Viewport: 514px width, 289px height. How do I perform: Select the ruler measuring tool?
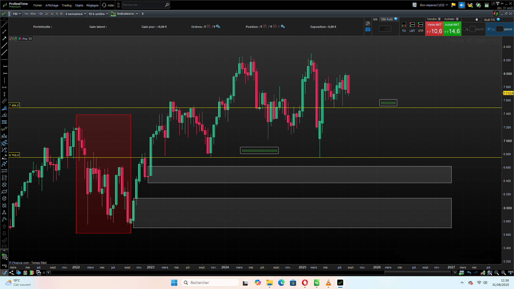pos(4,101)
